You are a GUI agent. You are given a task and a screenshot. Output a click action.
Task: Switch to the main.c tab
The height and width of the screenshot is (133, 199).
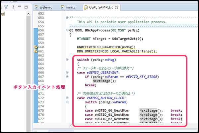tap(68, 7)
